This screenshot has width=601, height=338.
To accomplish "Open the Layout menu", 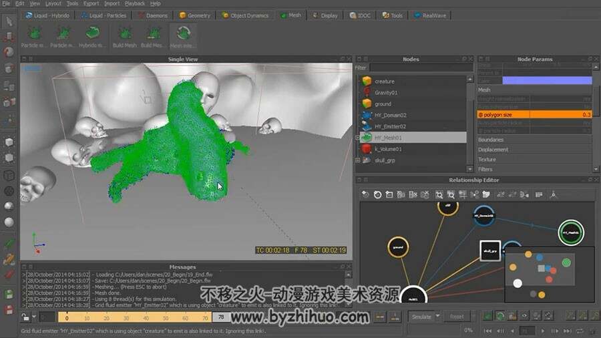I will click(x=53, y=3).
